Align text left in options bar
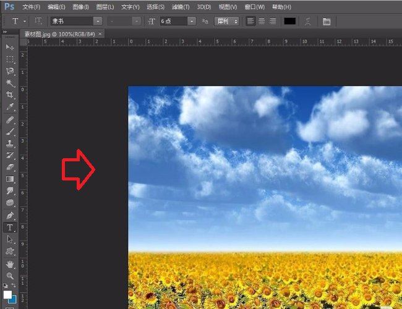 250,21
